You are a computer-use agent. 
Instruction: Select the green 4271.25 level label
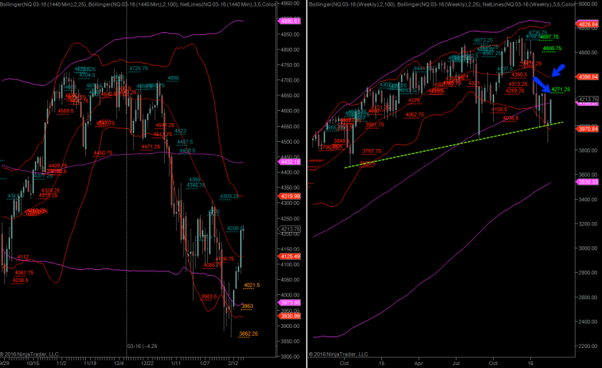click(560, 89)
